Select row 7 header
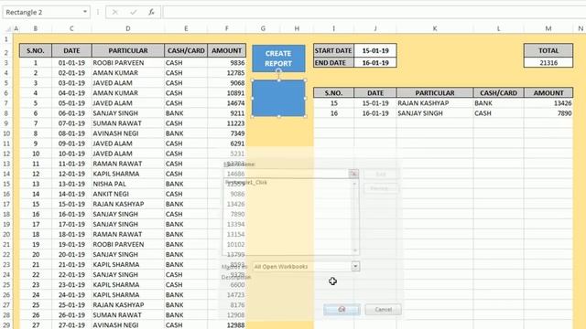586x329 pixels. pos(6,103)
